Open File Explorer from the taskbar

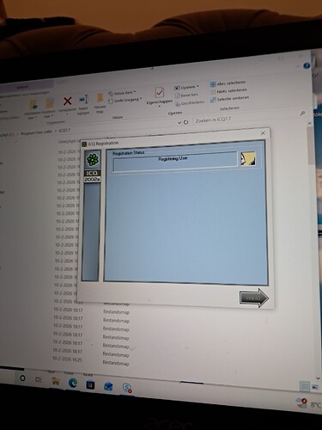point(55,381)
